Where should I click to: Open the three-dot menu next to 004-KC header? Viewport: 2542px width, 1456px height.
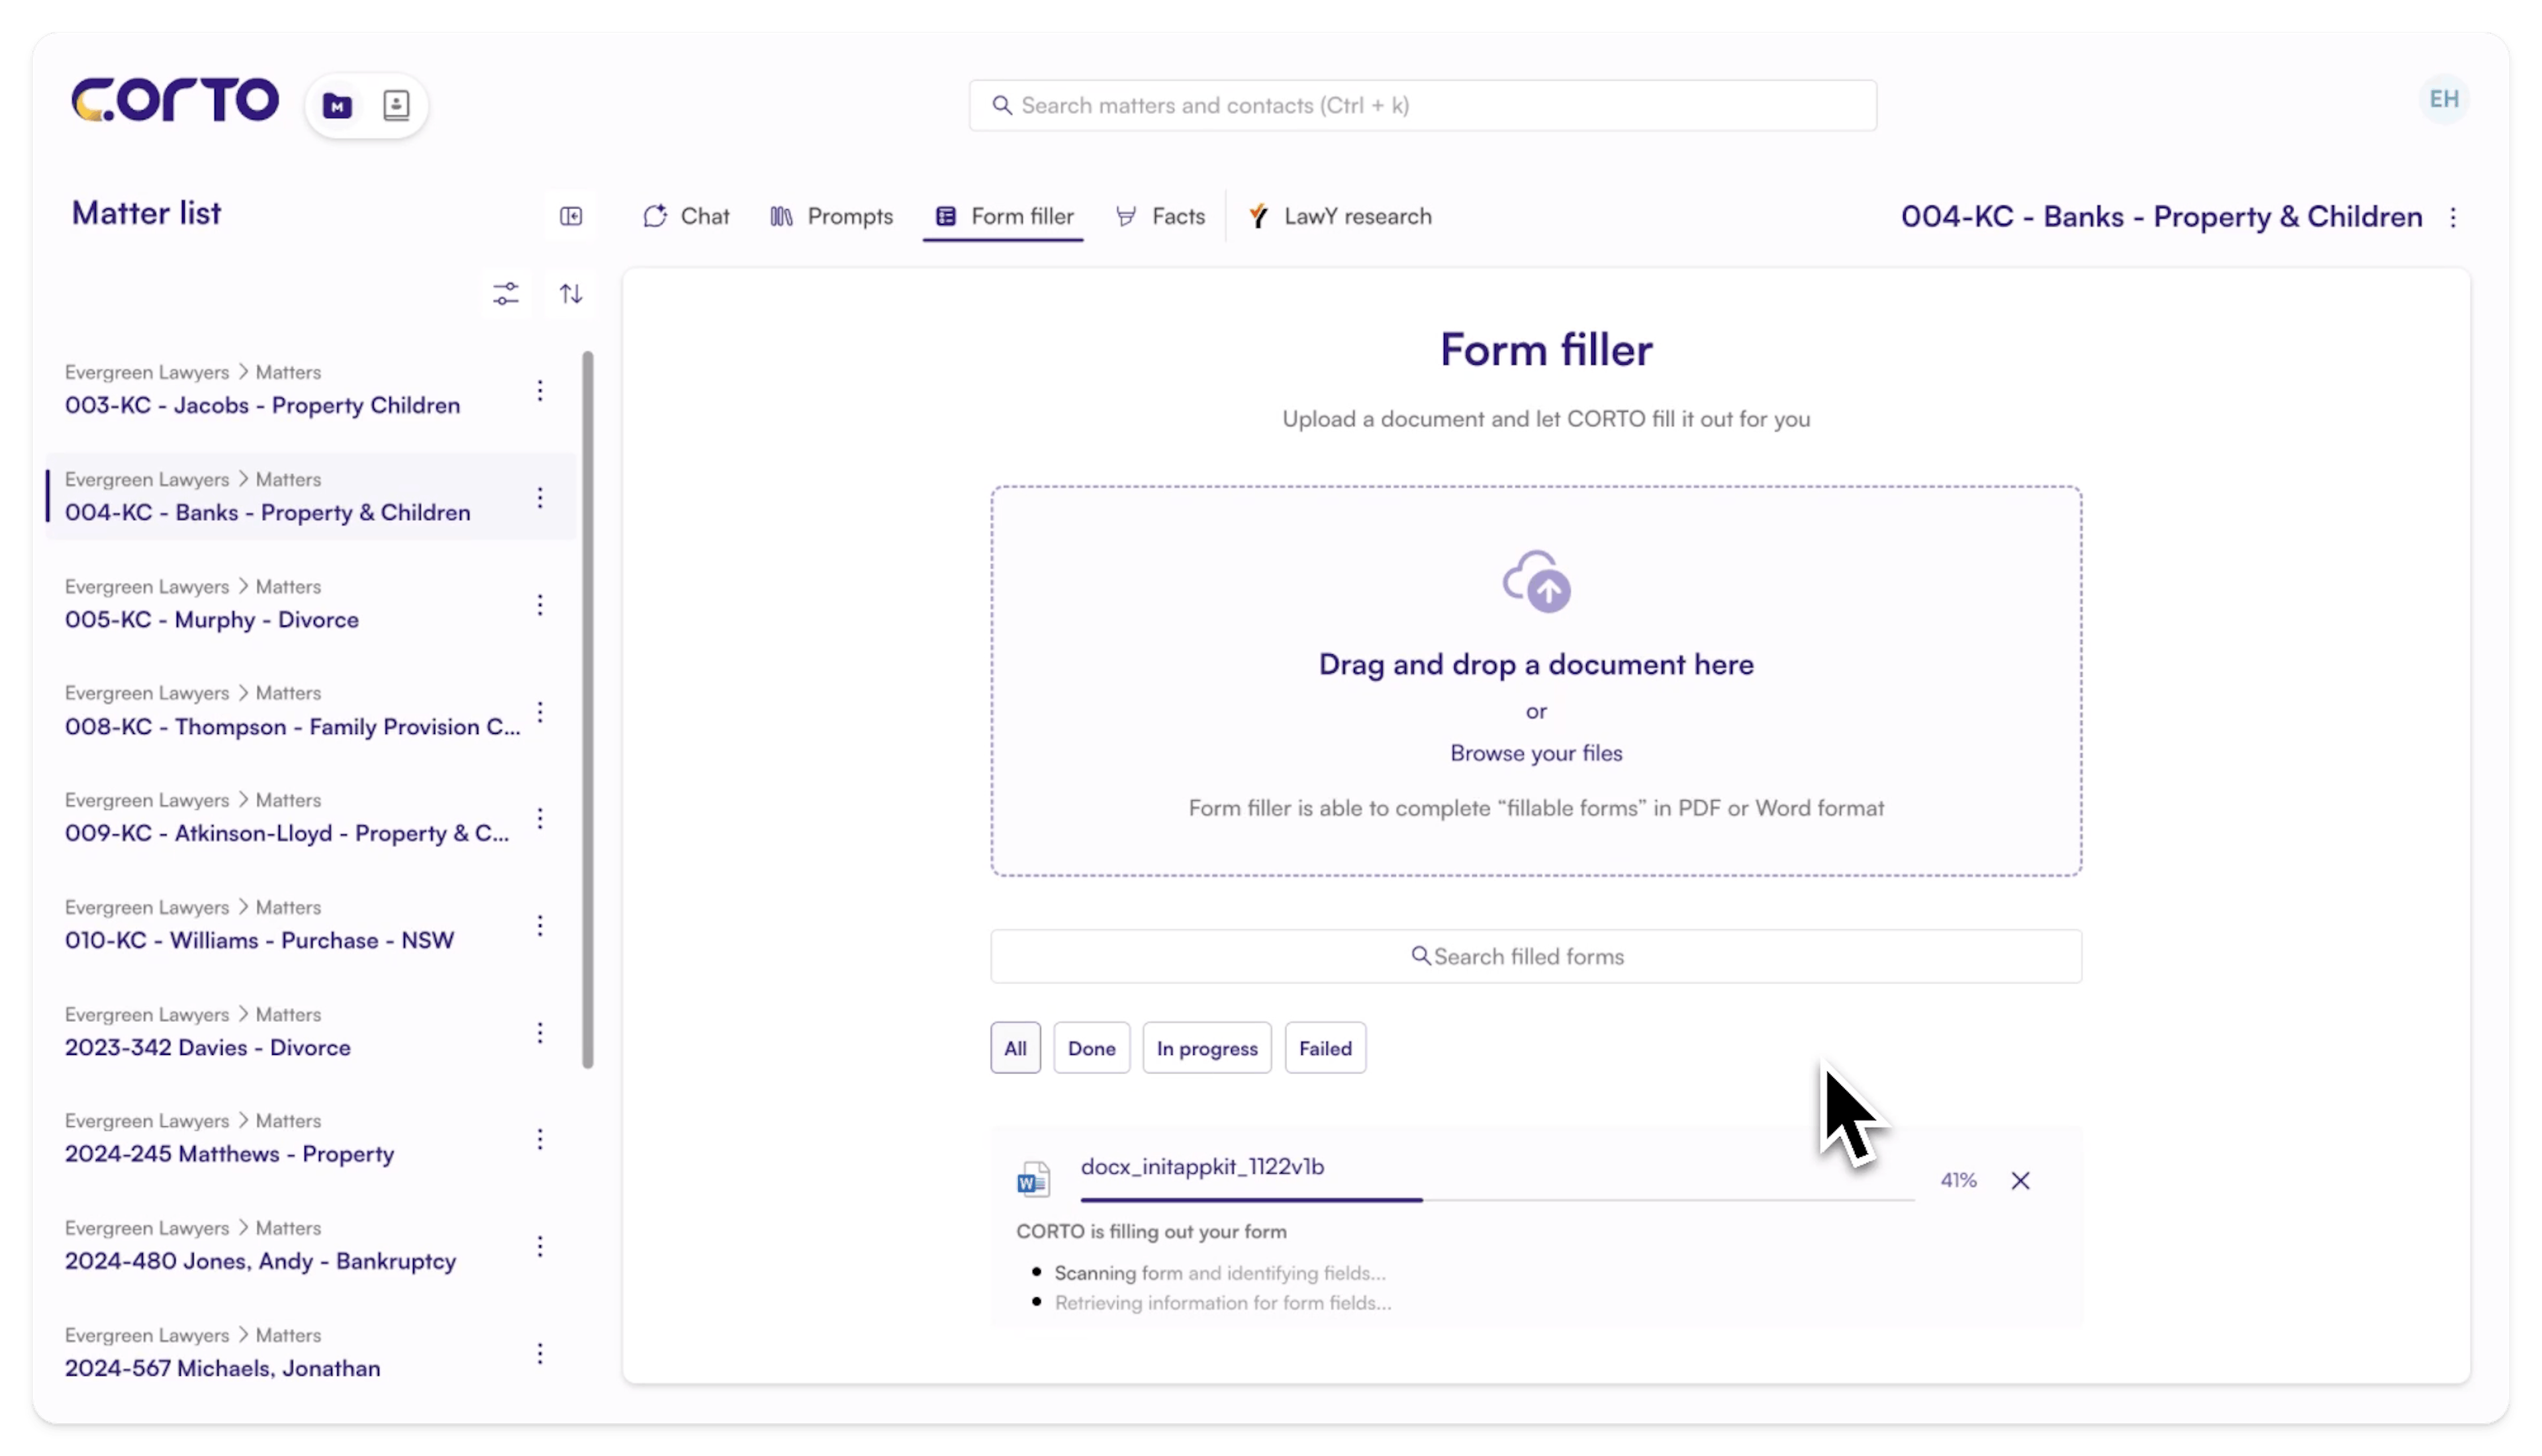pos(2453,218)
